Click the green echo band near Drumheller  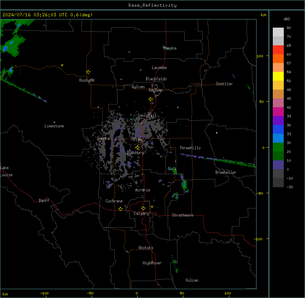tap(231, 161)
